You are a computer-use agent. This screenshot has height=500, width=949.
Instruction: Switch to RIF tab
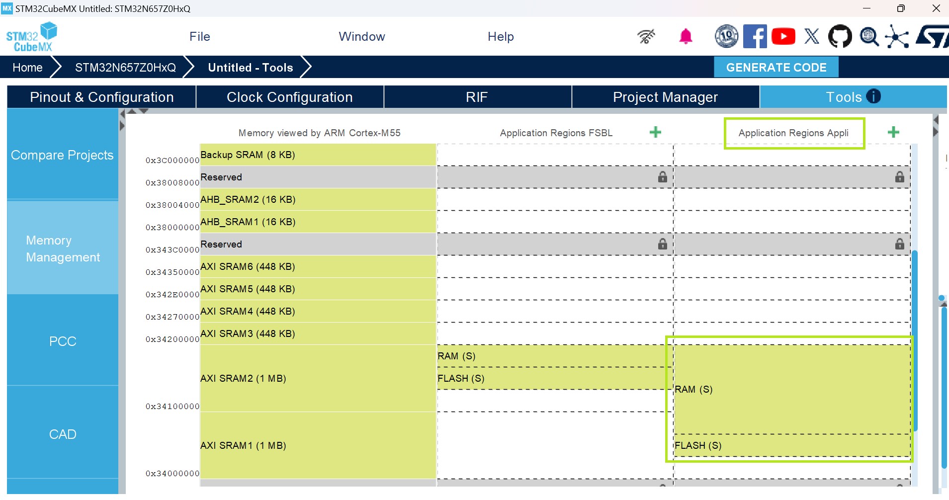(477, 97)
